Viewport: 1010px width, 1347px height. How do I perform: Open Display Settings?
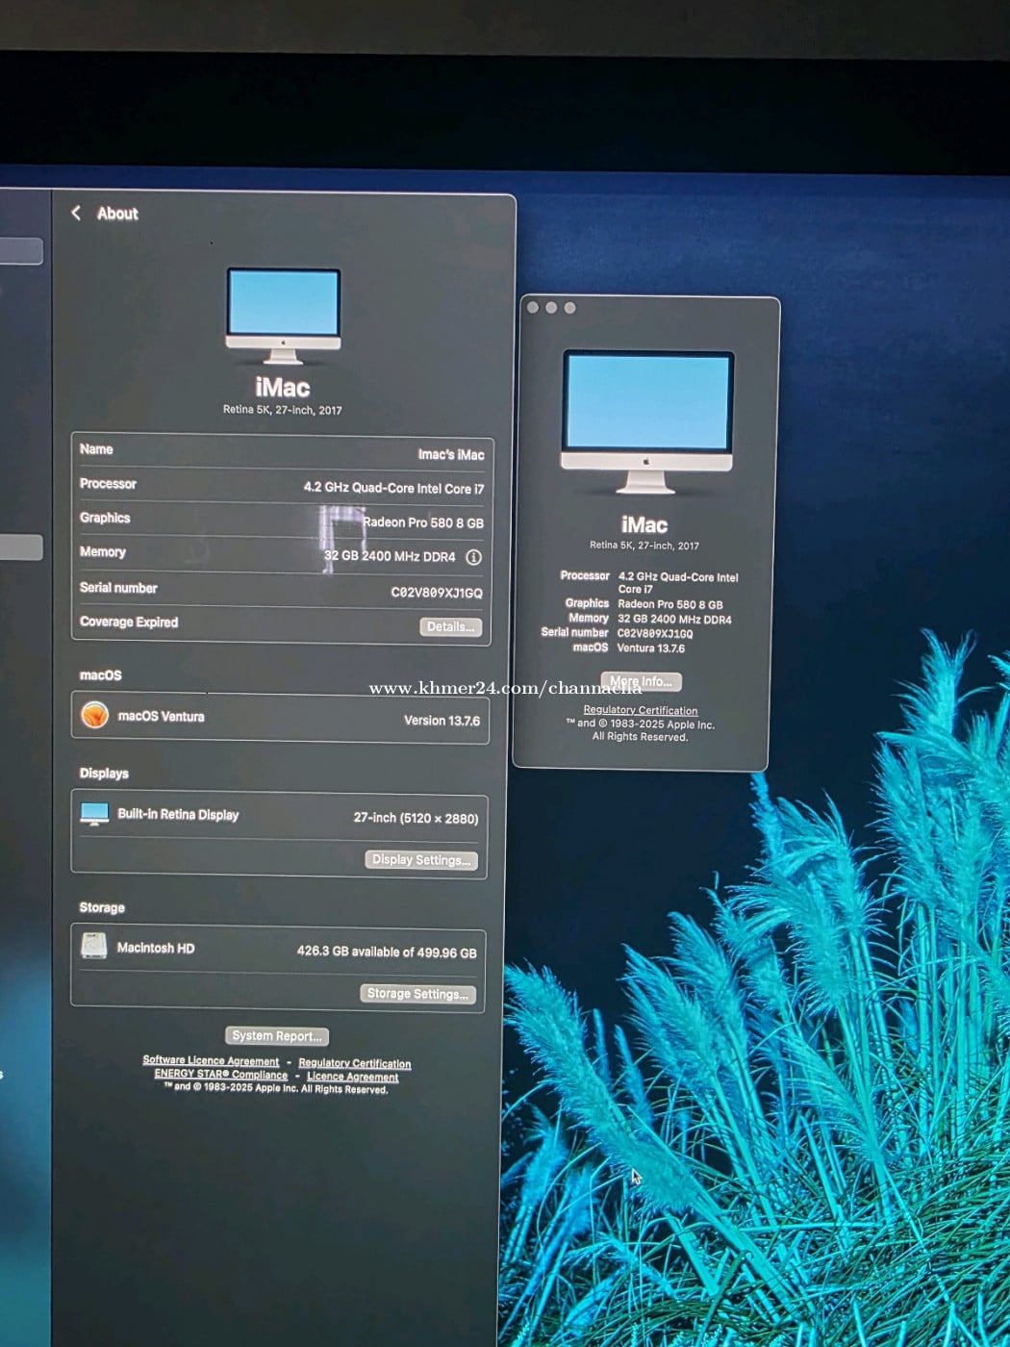point(420,860)
